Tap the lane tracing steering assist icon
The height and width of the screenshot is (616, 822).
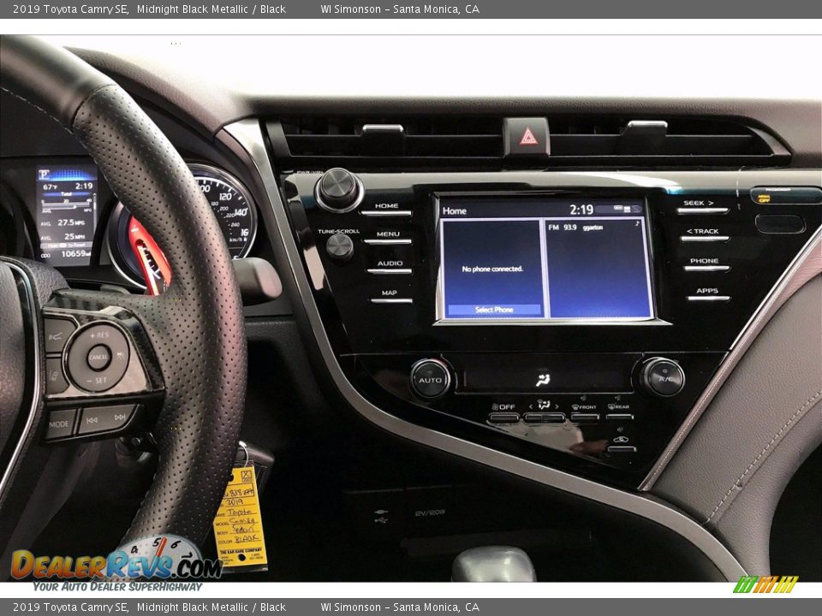coord(55,375)
